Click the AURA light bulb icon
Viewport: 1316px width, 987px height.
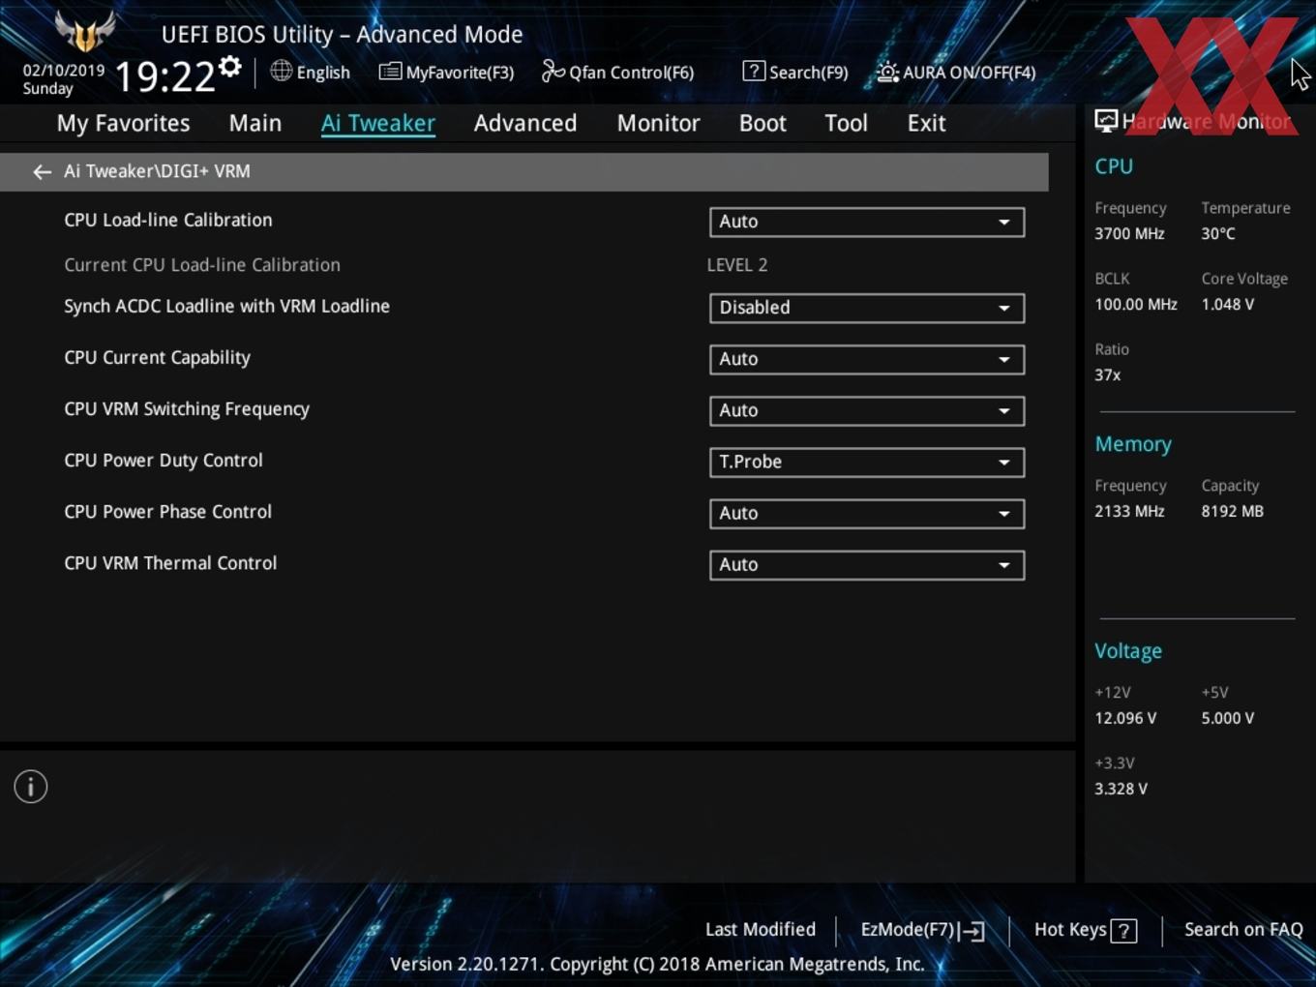point(887,72)
